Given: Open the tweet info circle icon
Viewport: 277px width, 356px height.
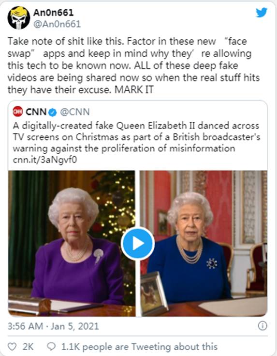Looking at the screenshot, I should [x=262, y=326].
